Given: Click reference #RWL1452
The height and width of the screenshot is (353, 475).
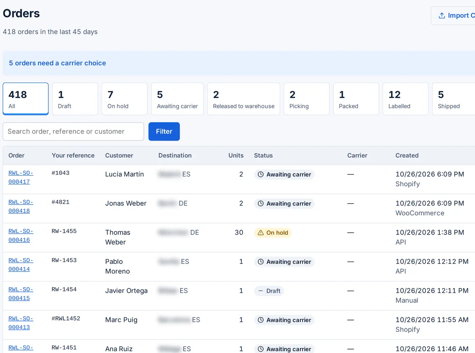Looking at the screenshot, I should [x=66, y=318].
